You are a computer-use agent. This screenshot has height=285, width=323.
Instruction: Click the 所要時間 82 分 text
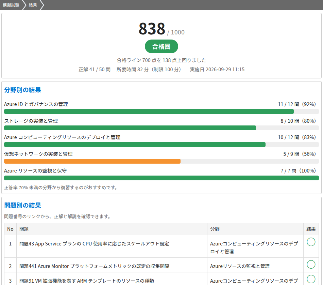[x=149, y=70]
